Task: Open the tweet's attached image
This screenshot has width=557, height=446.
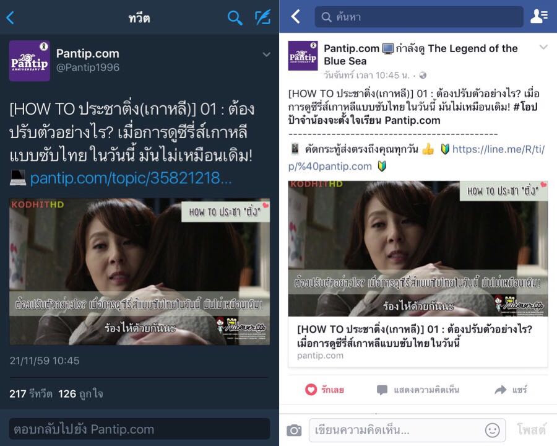Action: pyautogui.click(x=139, y=272)
